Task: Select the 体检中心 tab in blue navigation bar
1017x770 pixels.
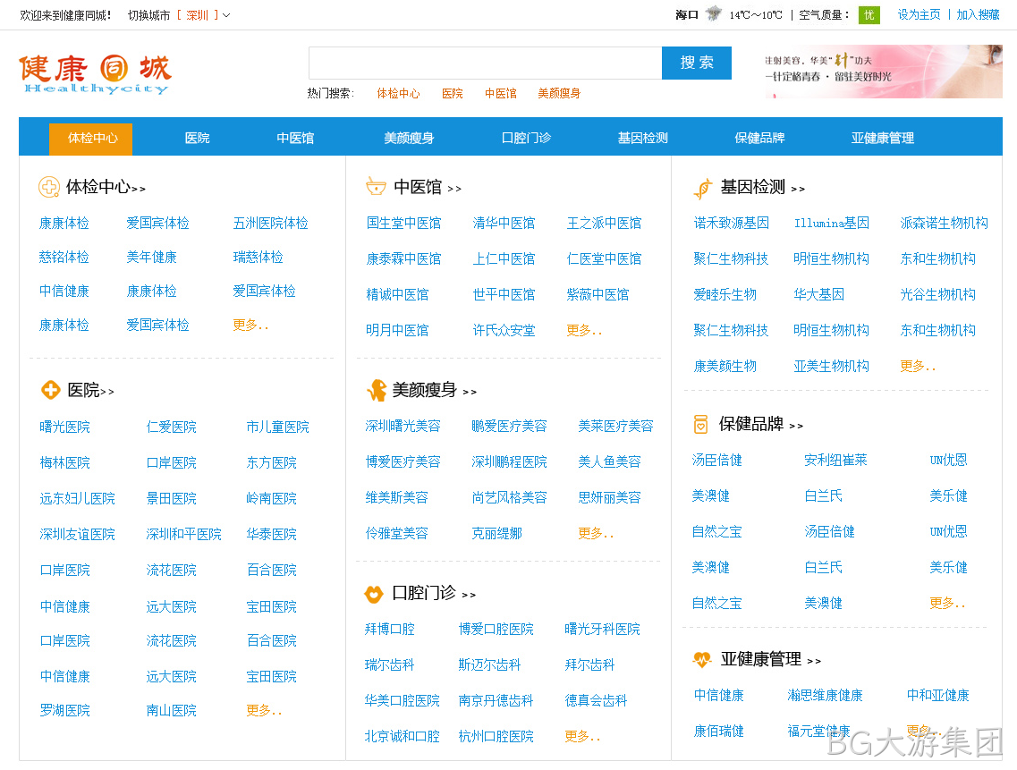Action: click(x=91, y=139)
